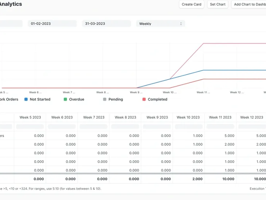
Task: Sort by Week 6 2023 column header
Action: 62,117
